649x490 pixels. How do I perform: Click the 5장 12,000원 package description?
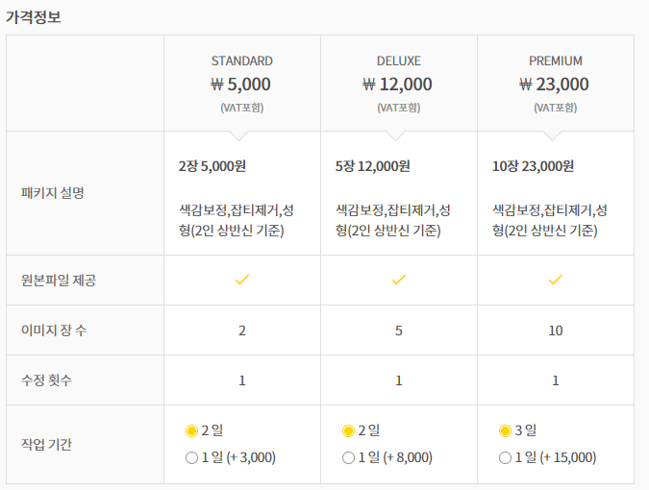372,166
